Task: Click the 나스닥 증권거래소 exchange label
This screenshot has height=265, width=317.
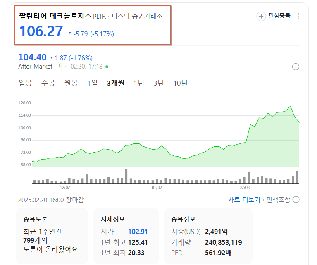Action: coord(137,16)
